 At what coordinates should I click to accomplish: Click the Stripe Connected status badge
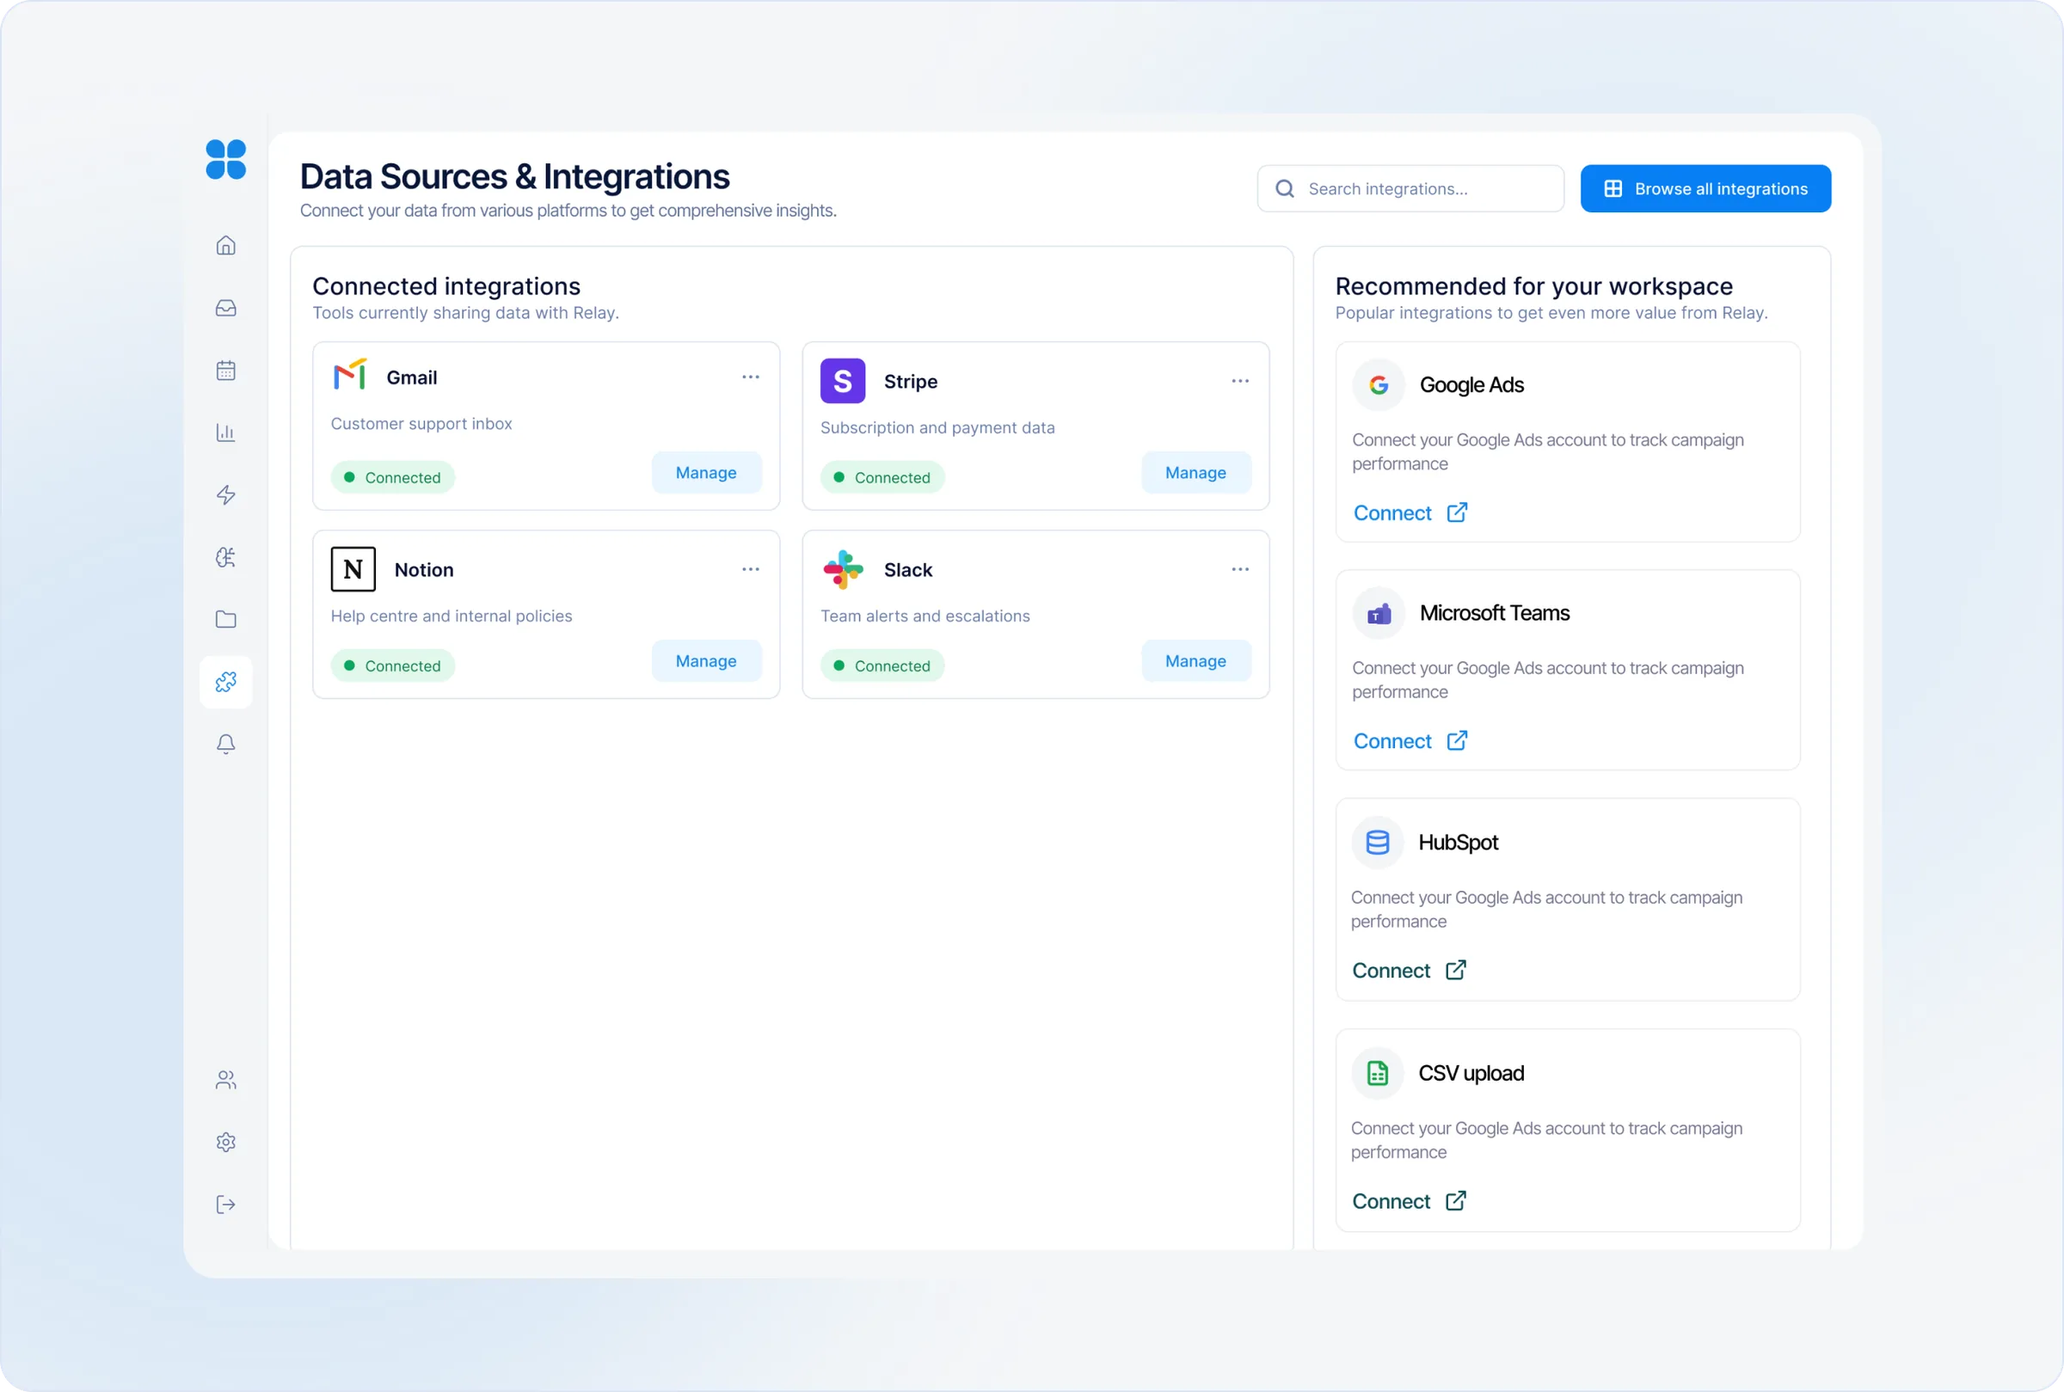(x=881, y=476)
